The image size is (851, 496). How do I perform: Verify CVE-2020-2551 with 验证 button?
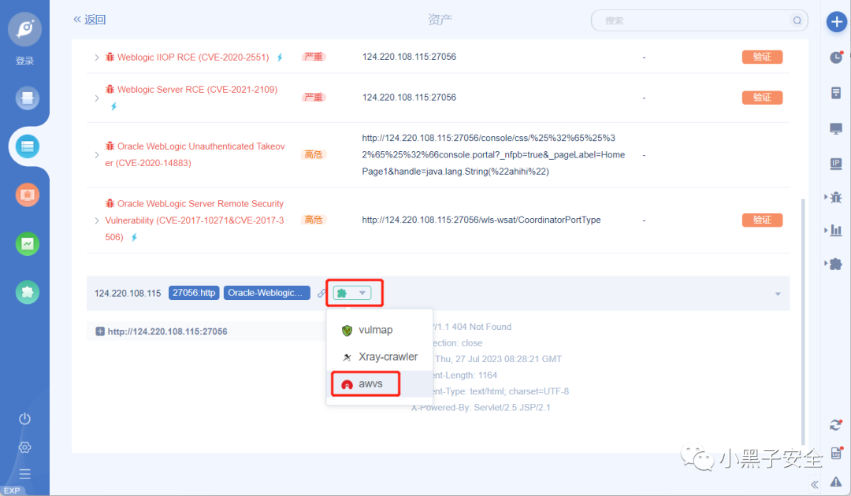[x=762, y=57]
